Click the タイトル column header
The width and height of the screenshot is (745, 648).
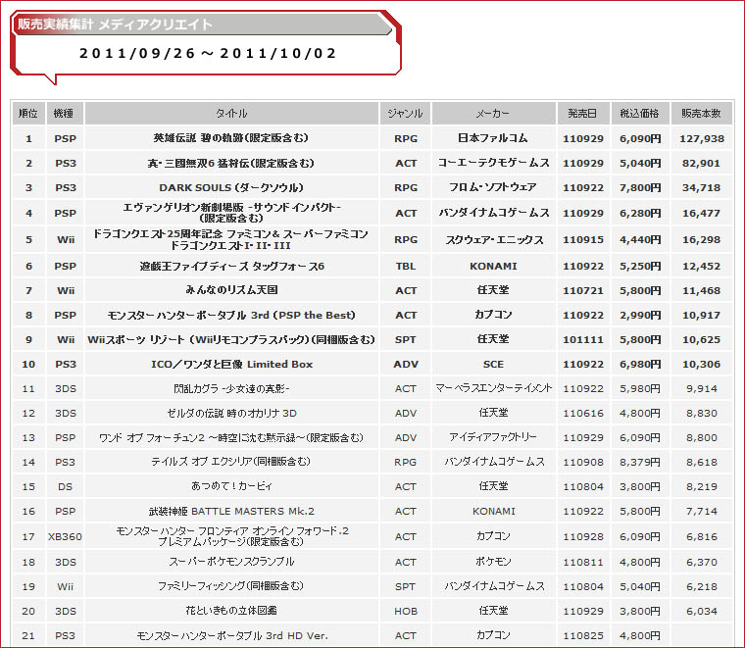(x=231, y=113)
